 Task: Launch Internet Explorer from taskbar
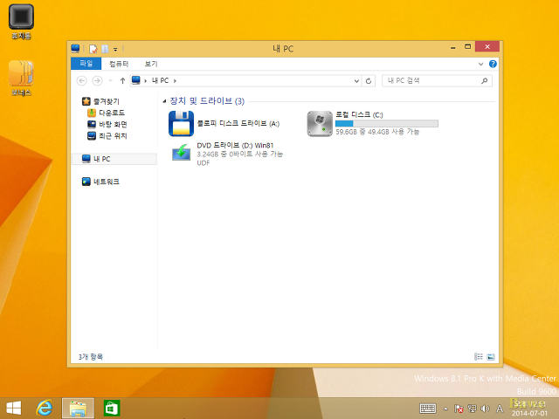pos(45,408)
